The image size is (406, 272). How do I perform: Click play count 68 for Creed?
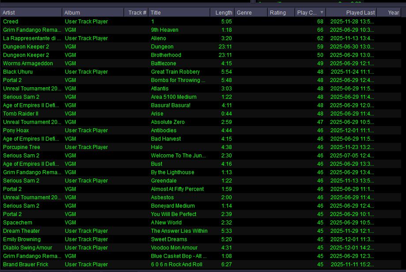(x=320, y=22)
